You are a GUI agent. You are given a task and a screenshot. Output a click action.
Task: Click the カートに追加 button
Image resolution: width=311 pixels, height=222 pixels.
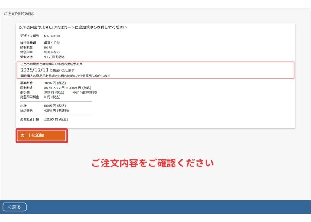[x=41, y=135]
